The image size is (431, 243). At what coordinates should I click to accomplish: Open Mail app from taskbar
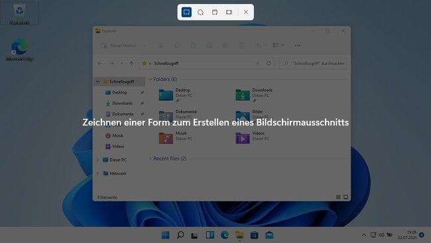click(x=269, y=235)
